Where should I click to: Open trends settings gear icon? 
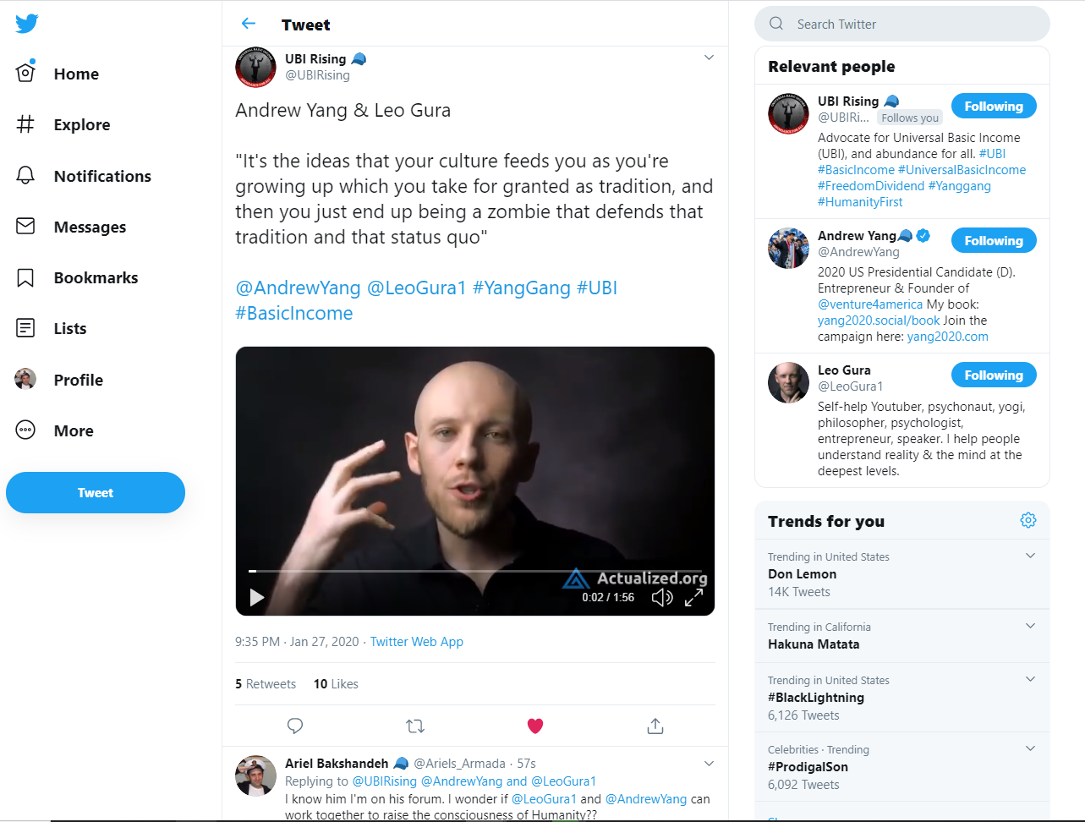(1028, 520)
